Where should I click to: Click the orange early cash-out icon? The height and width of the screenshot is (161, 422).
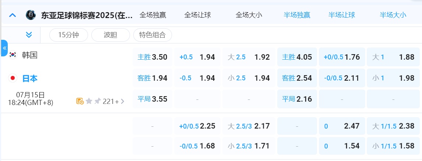pyautogui.click(x=80, y=101)
